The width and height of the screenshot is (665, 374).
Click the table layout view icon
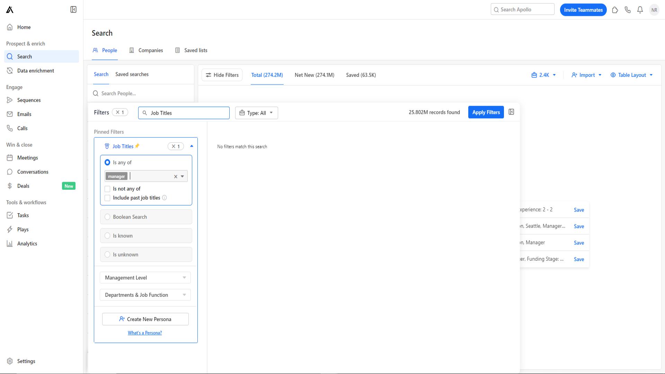pyautogui.click(x=613, y=74)
